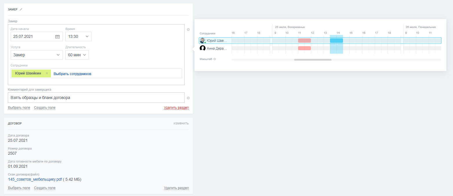The image size is (453, 196).
Task: Click the Сотрудники column header in schedule
Action: [x=208, y=33]
